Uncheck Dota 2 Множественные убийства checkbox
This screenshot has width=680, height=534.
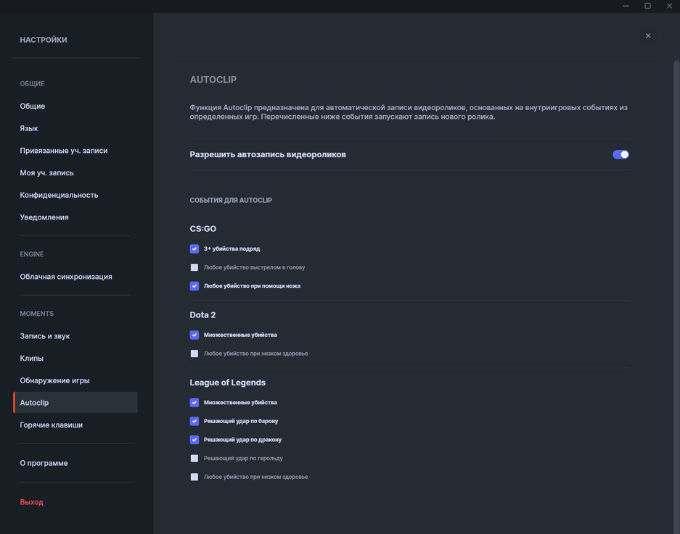[x=194, y=335]
